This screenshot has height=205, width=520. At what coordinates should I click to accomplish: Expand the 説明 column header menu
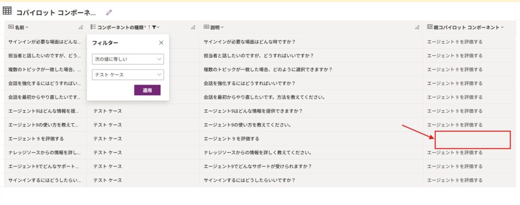pyautogui.click(x=222, y=27)
